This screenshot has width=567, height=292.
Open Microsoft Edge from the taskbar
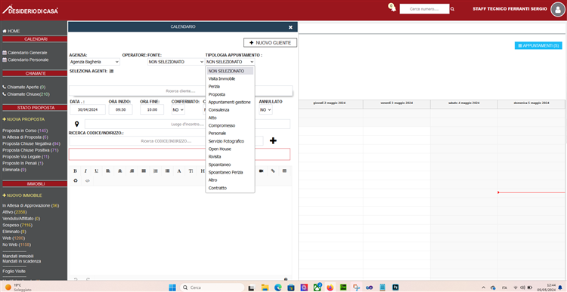[x=277, y=287]
